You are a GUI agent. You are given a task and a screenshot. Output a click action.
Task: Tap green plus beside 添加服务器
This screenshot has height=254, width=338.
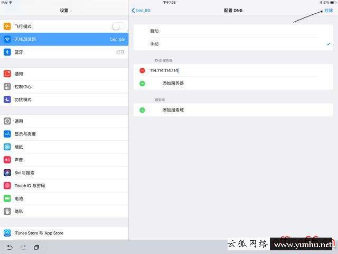pos(142,84)
